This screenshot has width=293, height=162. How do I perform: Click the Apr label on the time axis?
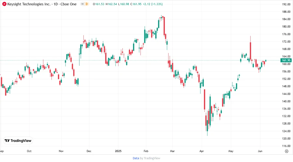(202, 151)
